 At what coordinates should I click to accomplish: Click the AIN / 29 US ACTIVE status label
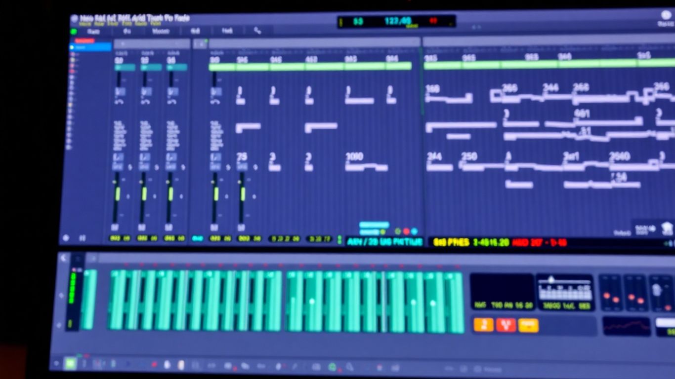click(x=383, y=242)
